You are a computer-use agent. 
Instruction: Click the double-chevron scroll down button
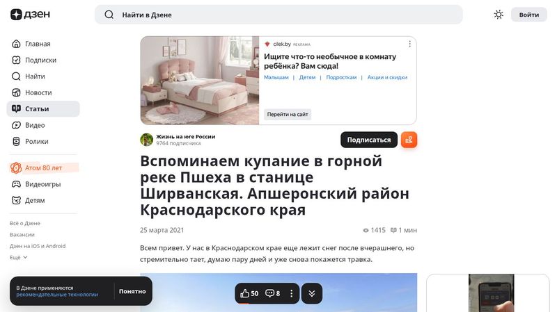tap(311, 293)
